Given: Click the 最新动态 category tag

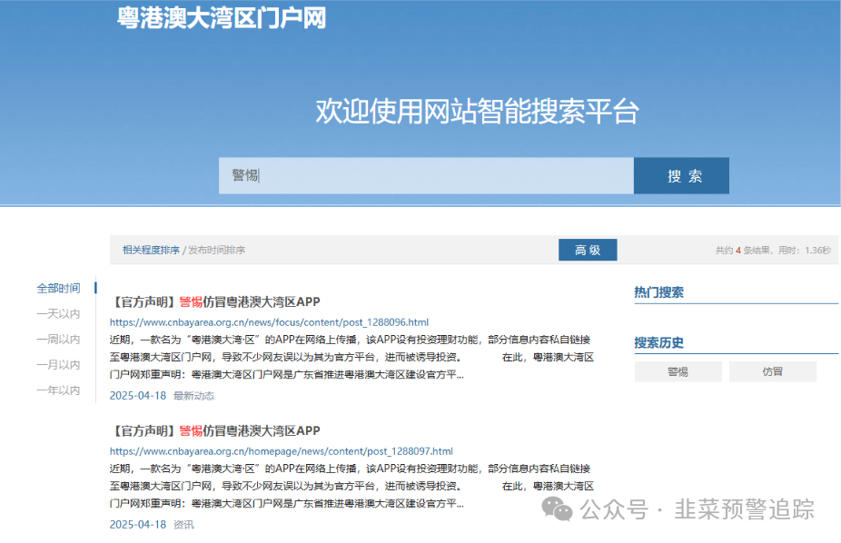Looking at the screenshot, I should pyautogui.click(x=194, y=396).
